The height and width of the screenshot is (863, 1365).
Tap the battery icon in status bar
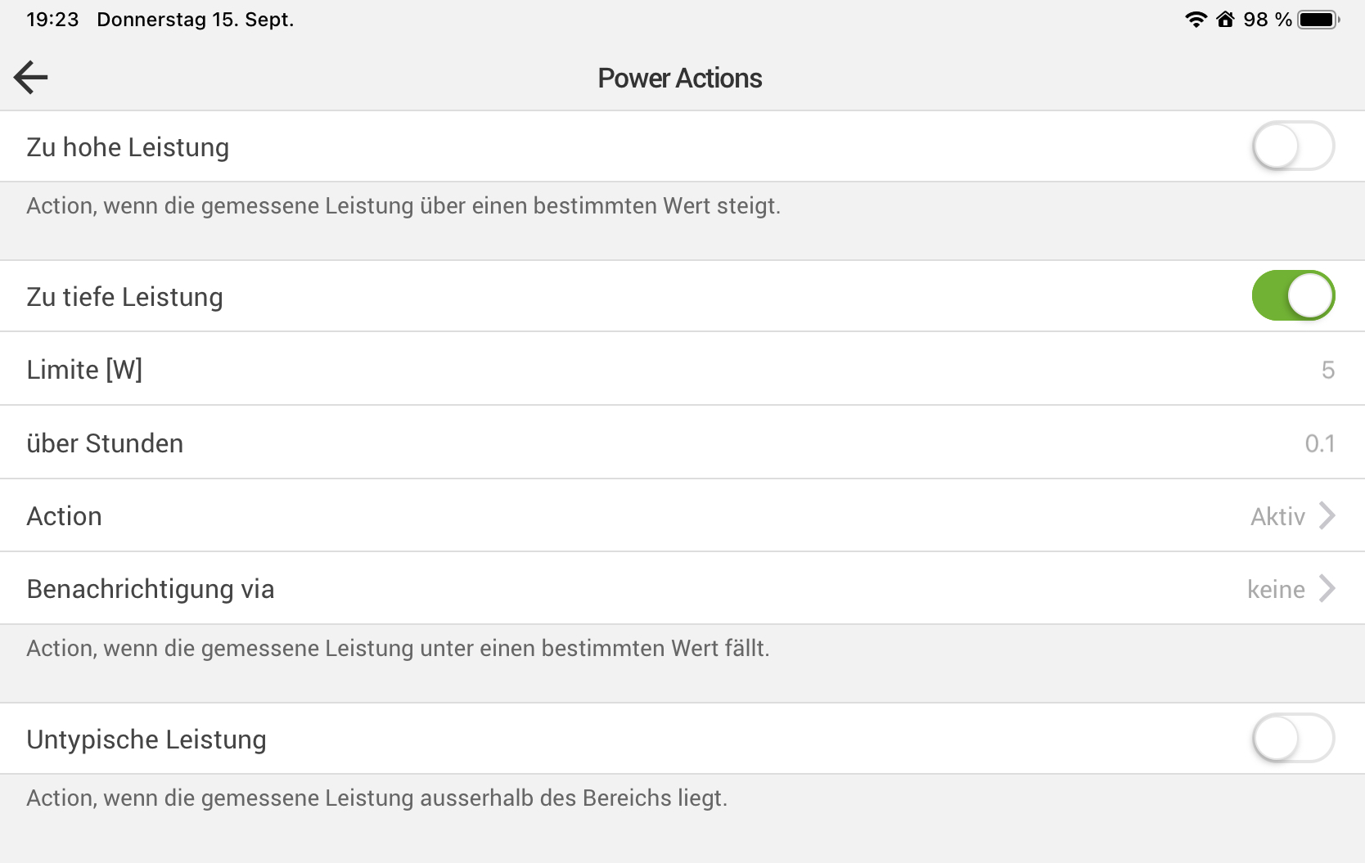(x=1318, y=20)
